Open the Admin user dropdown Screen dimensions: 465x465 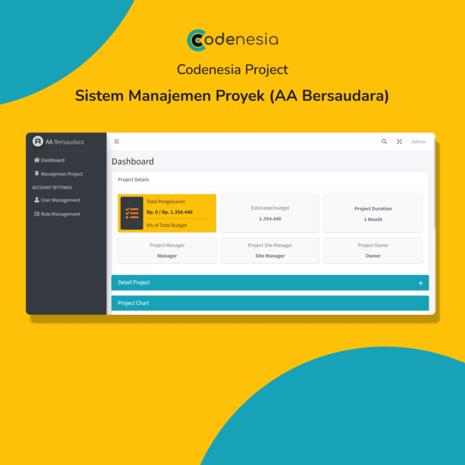pos(418,142)
